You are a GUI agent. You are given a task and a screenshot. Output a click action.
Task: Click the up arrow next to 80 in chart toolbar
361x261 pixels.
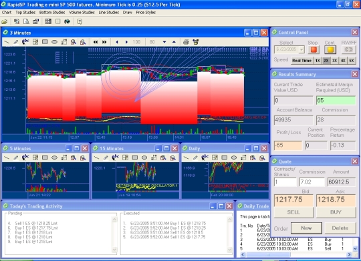click(174, 42)
